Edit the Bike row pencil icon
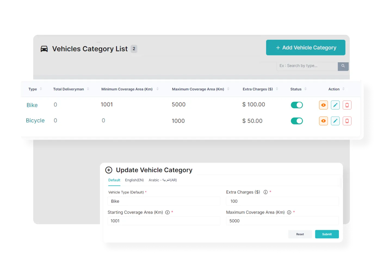 tap(335, 105)
